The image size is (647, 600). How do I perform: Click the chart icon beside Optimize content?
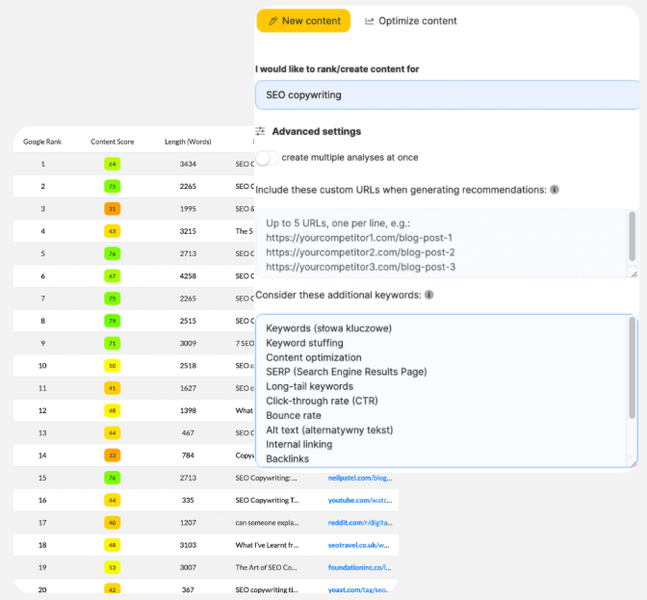370,21
